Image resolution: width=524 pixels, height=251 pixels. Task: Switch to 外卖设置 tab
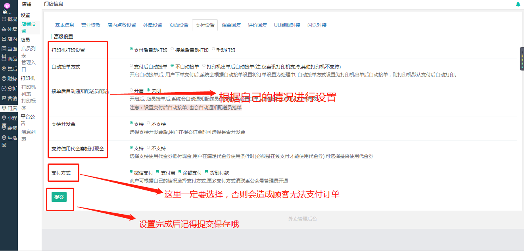153,25
